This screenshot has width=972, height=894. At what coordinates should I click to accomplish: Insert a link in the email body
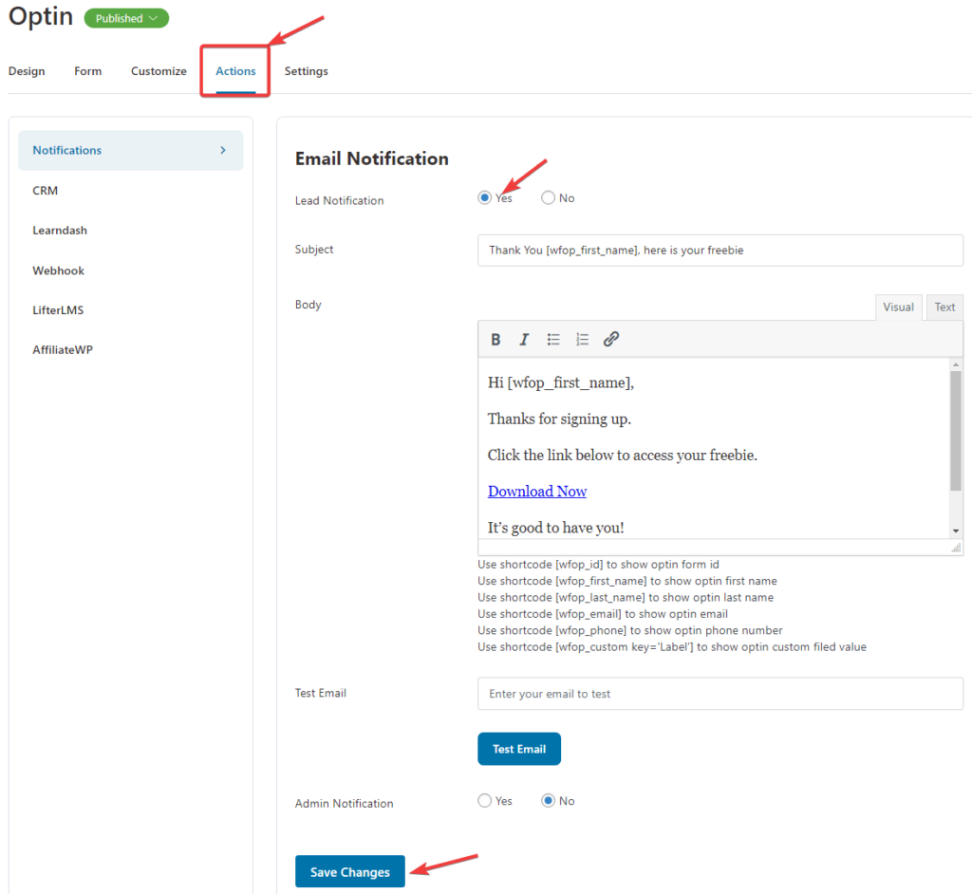(x=611, y=339)
